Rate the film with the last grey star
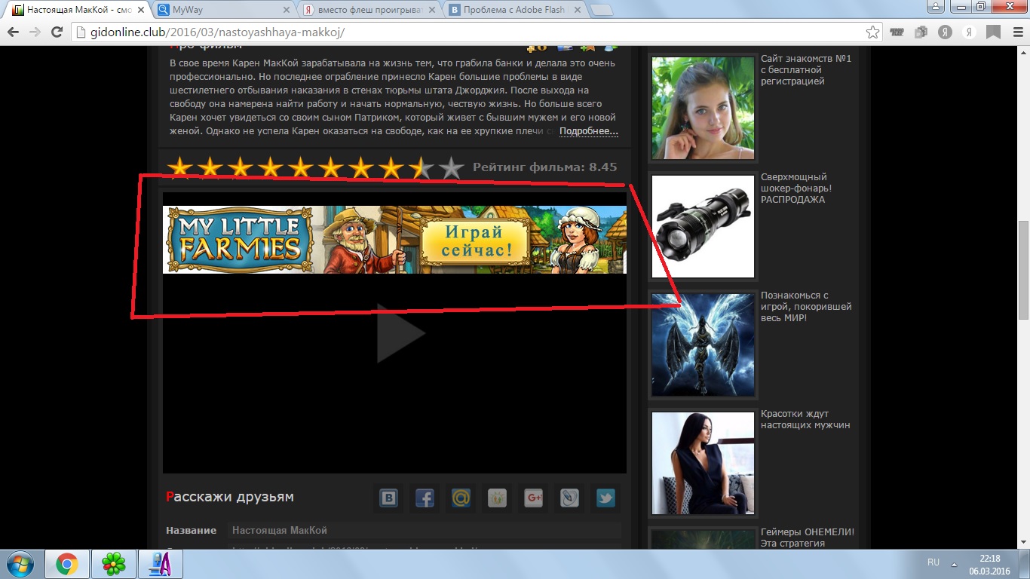The width and height of the screenshot is (1030, 579). 451,167
